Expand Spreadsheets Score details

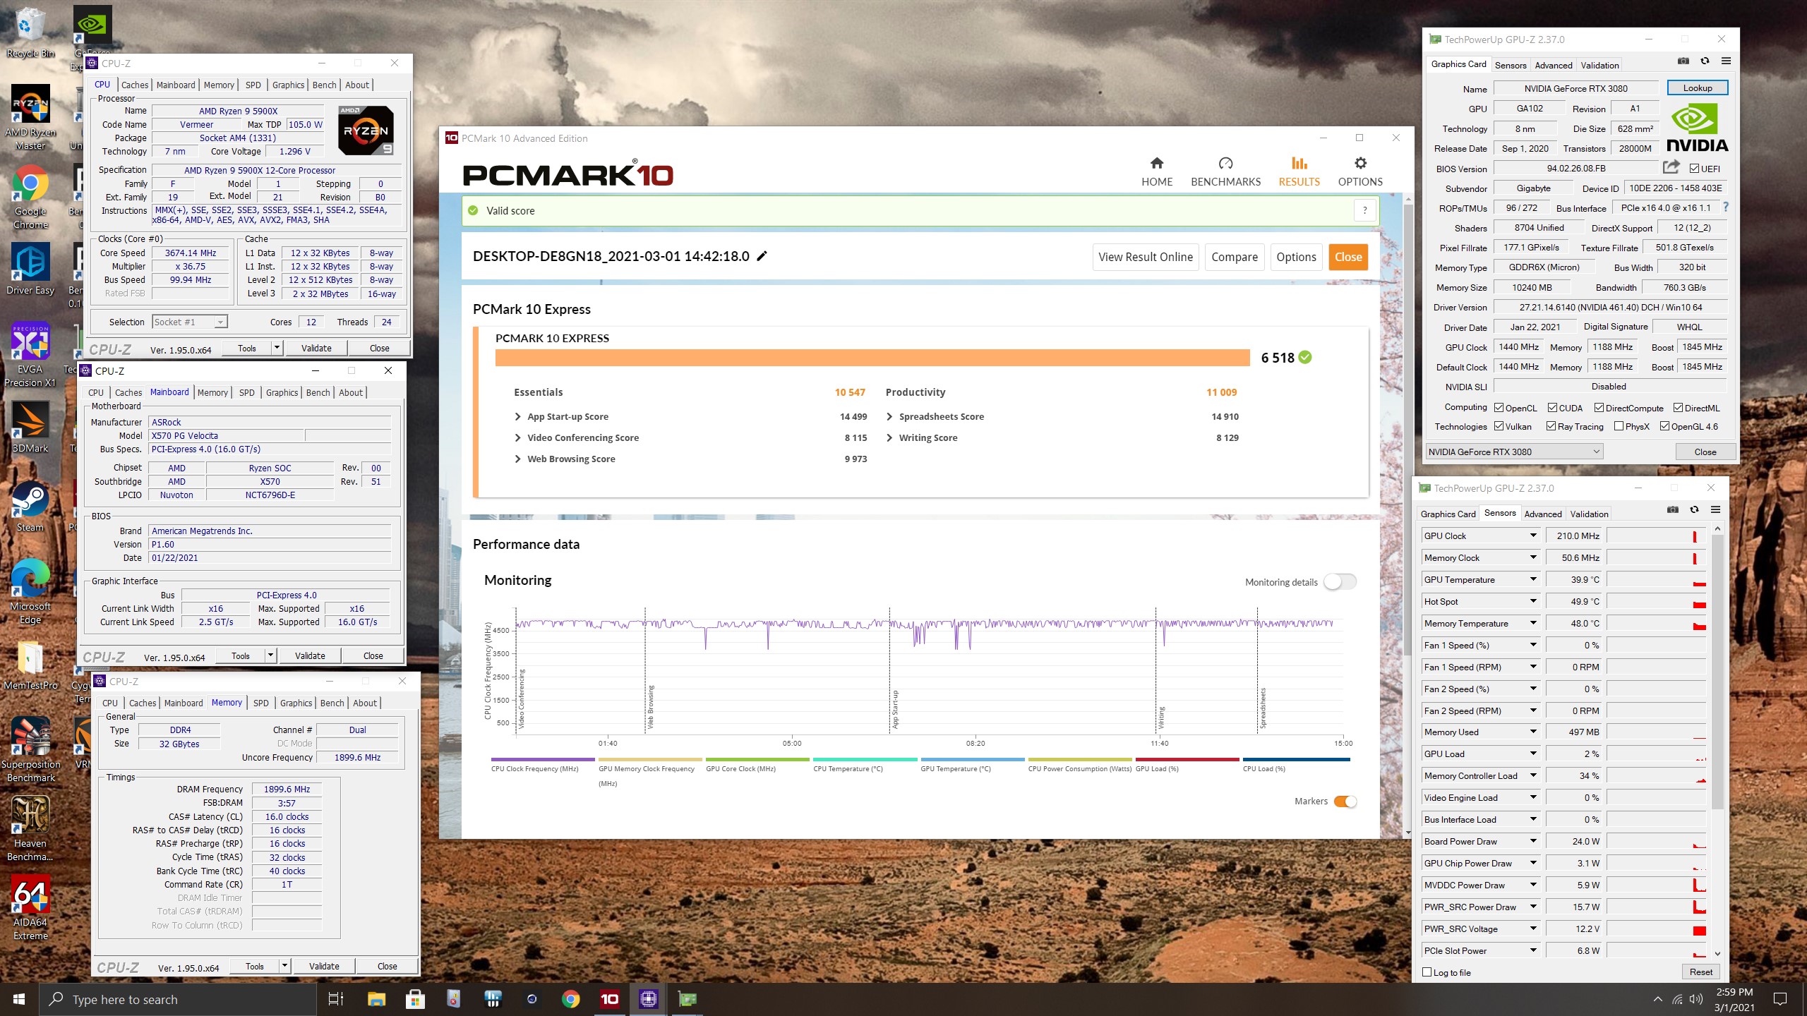click(889, 417)
